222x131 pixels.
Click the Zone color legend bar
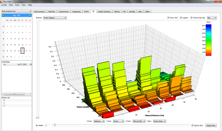pos(208,40)
